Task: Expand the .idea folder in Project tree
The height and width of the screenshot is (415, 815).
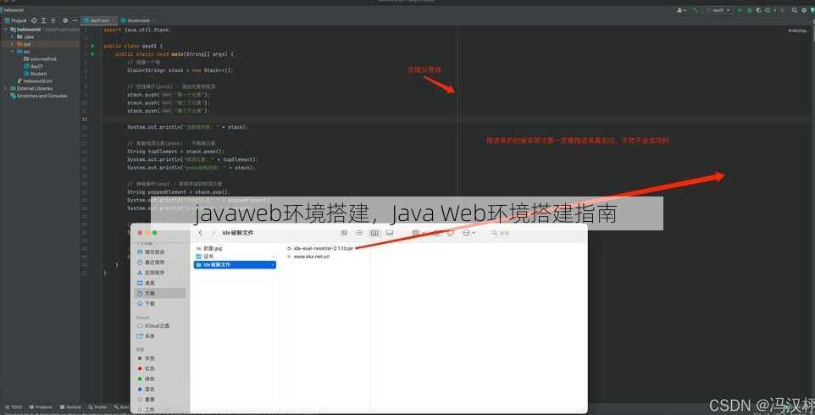Action: [12, 37]
